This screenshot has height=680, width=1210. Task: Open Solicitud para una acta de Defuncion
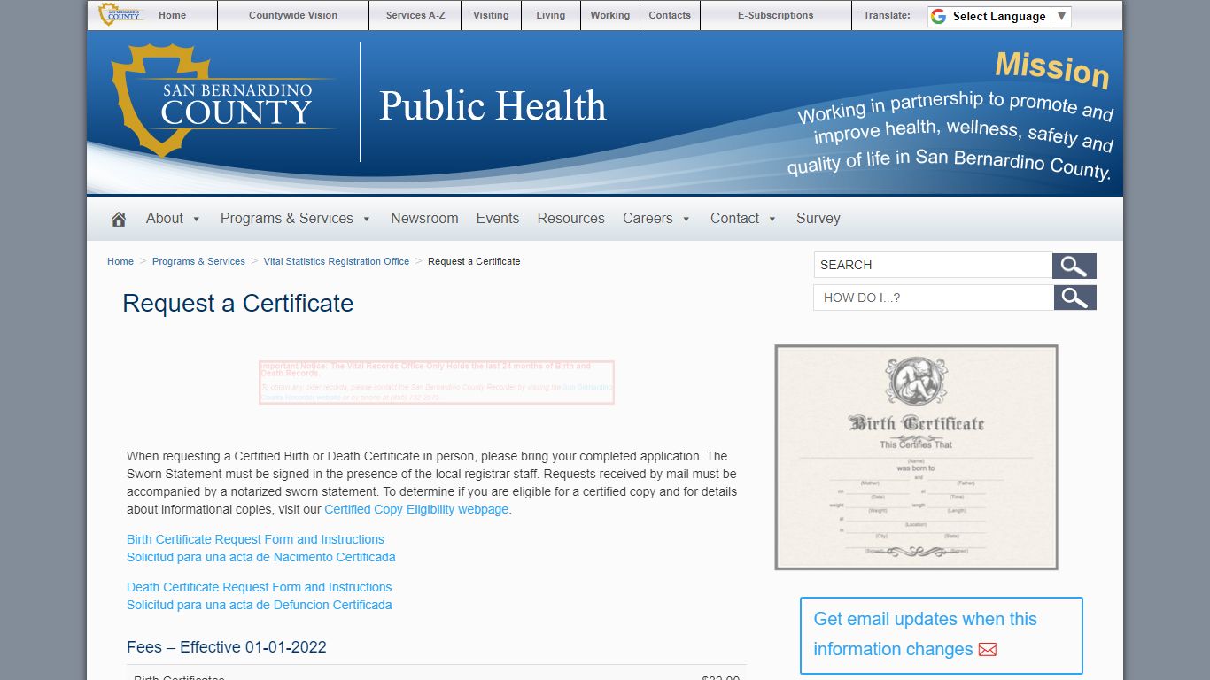coord(260,605)
